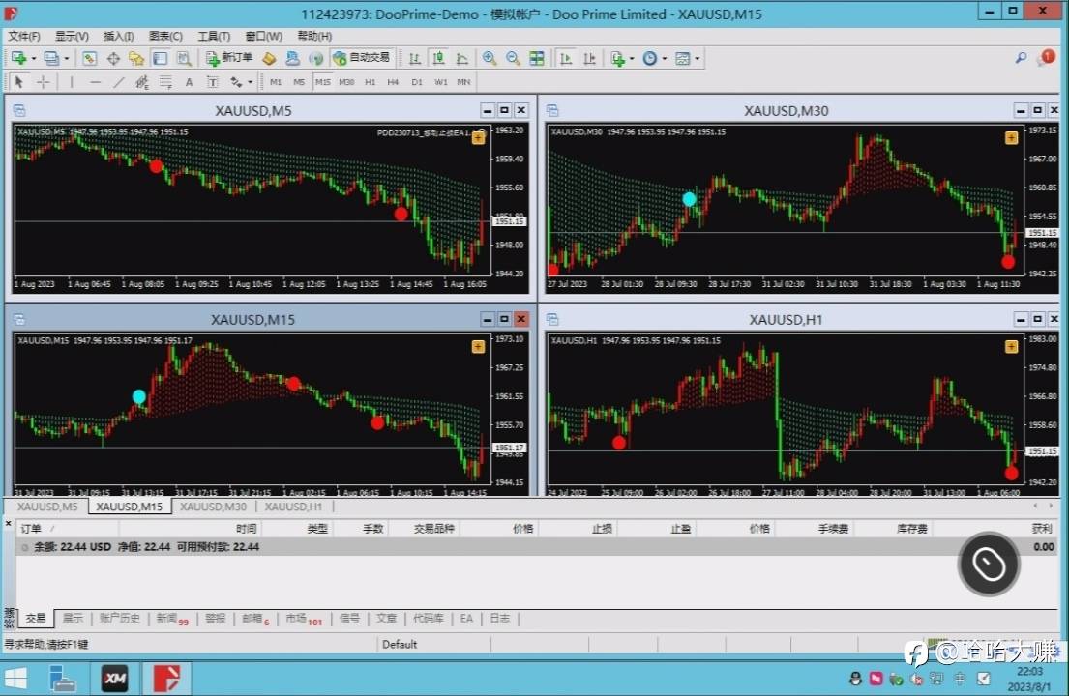The image size is (1069, 696).
Task: Switch to the XAUUSD,M30 chart tab
Action: 214,507
